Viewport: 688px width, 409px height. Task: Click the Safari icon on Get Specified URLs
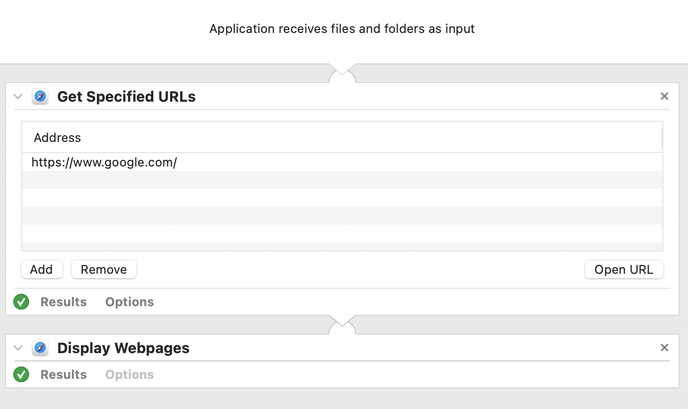point(40,97)
